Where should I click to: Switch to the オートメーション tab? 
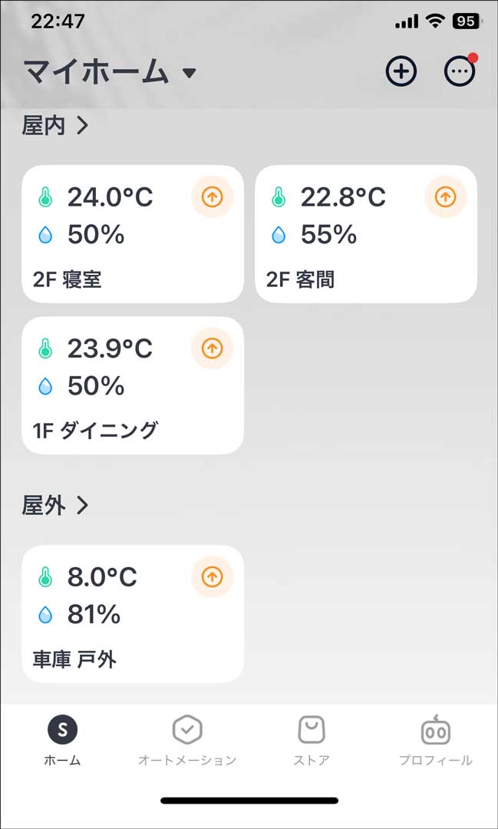[186, 741]
